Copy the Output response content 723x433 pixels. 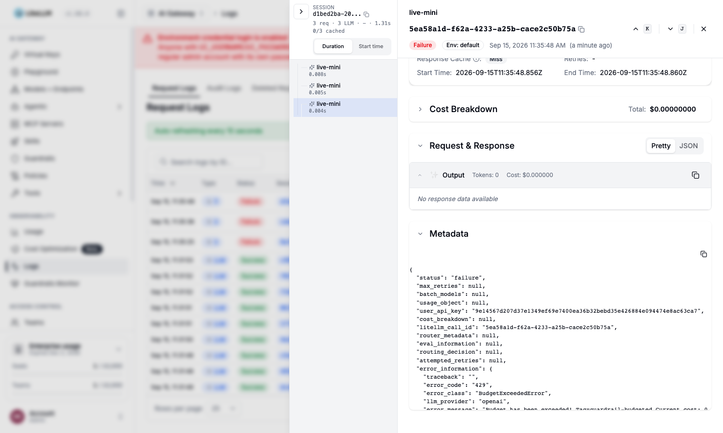696,175
